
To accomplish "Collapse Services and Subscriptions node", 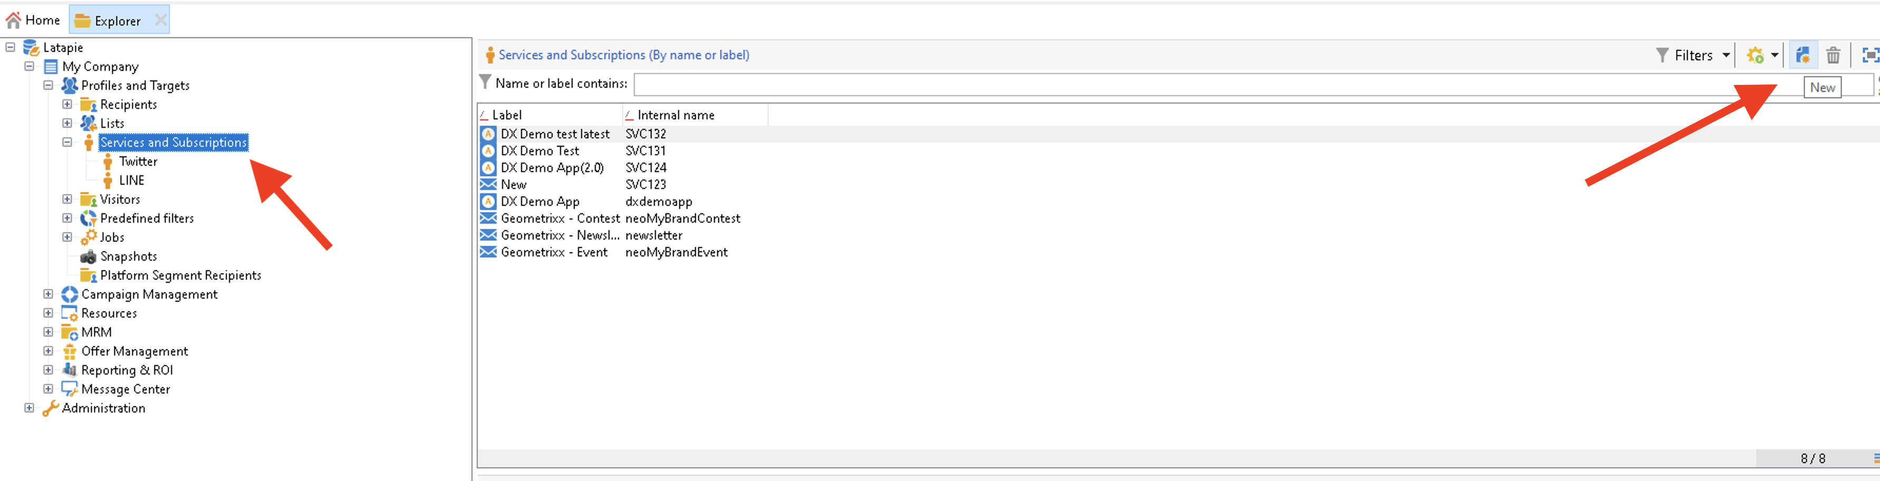I will [67, 142].
